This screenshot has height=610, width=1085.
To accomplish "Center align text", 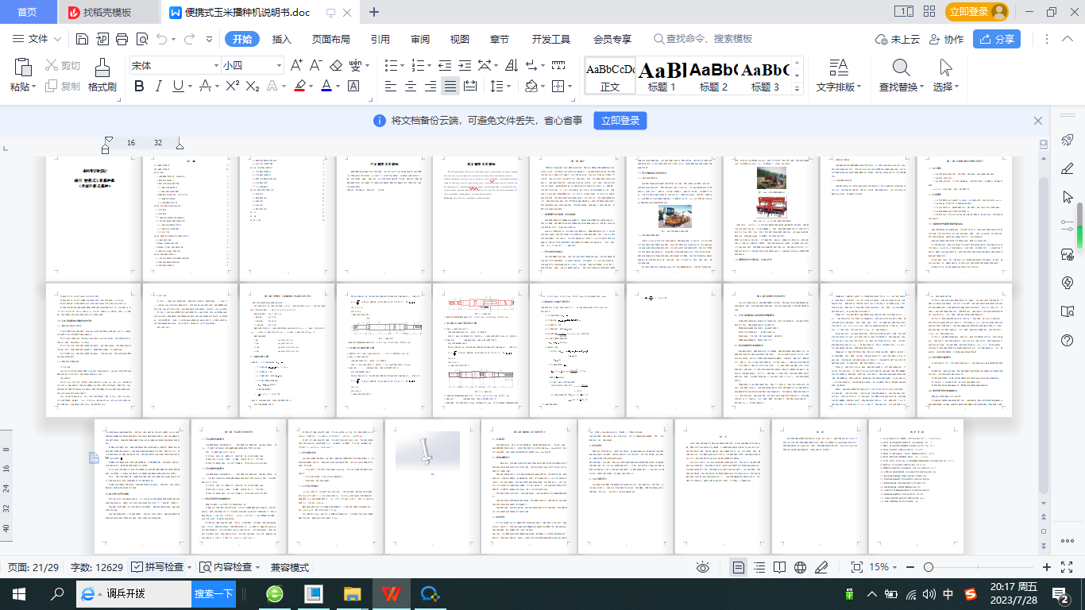I will coord(411,86).
